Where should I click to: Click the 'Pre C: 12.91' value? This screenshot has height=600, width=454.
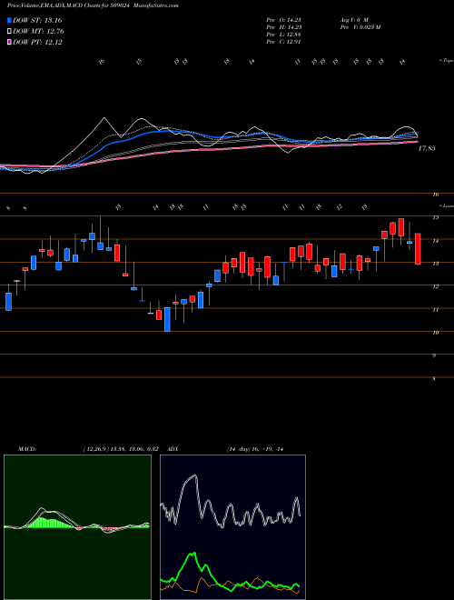point(284,42)
